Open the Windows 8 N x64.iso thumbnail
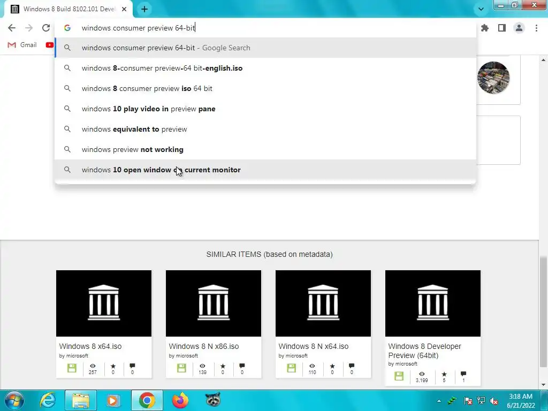The height and width of the screenshot is (411, 548). [x=323, y=303]
